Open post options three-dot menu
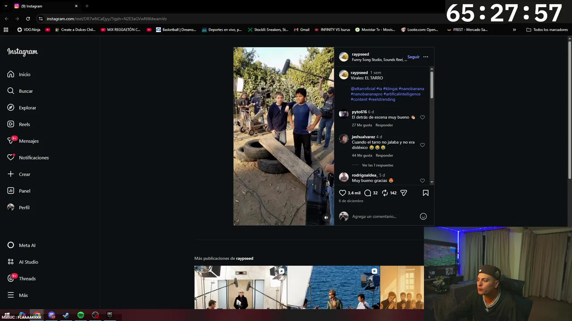572x321 pixels. (x=425, y=57)
